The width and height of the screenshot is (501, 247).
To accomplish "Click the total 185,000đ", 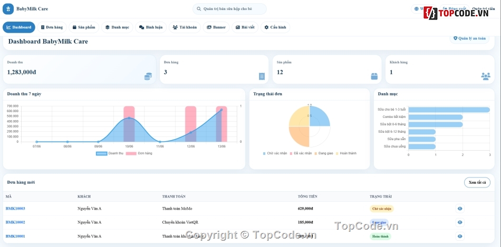I will point(305,222).
